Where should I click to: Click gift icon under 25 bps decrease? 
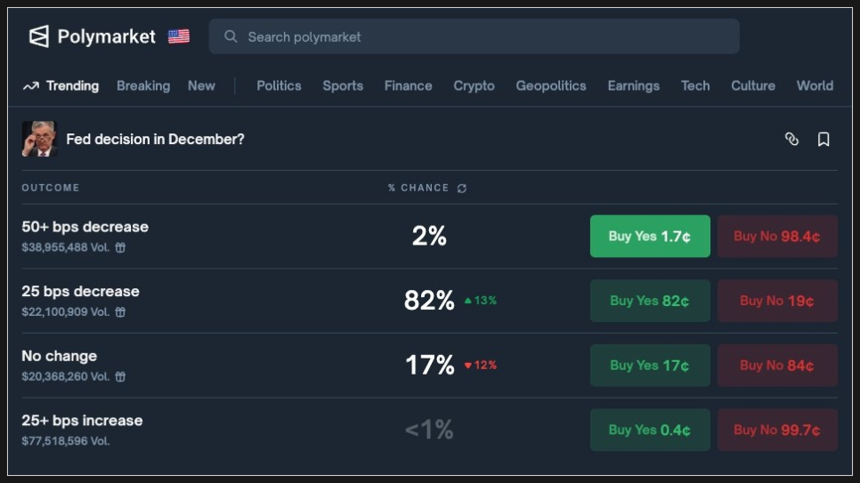[120, 312]
